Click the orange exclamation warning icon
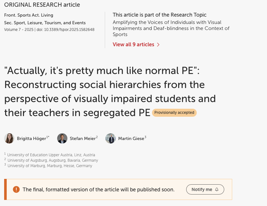 pos(16,189)
